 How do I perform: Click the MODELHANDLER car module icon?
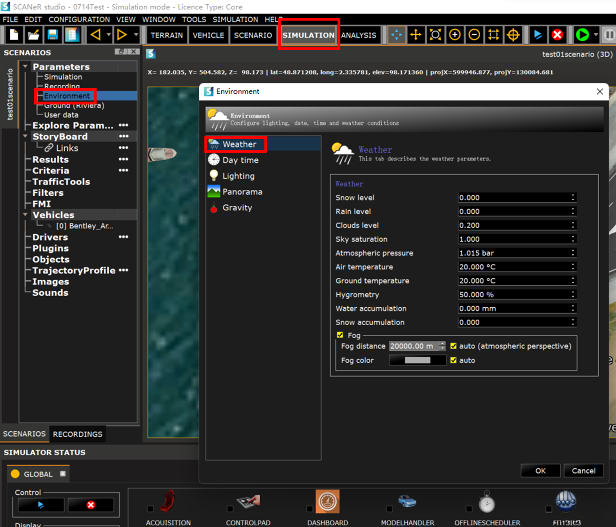[x=407, y=502]
